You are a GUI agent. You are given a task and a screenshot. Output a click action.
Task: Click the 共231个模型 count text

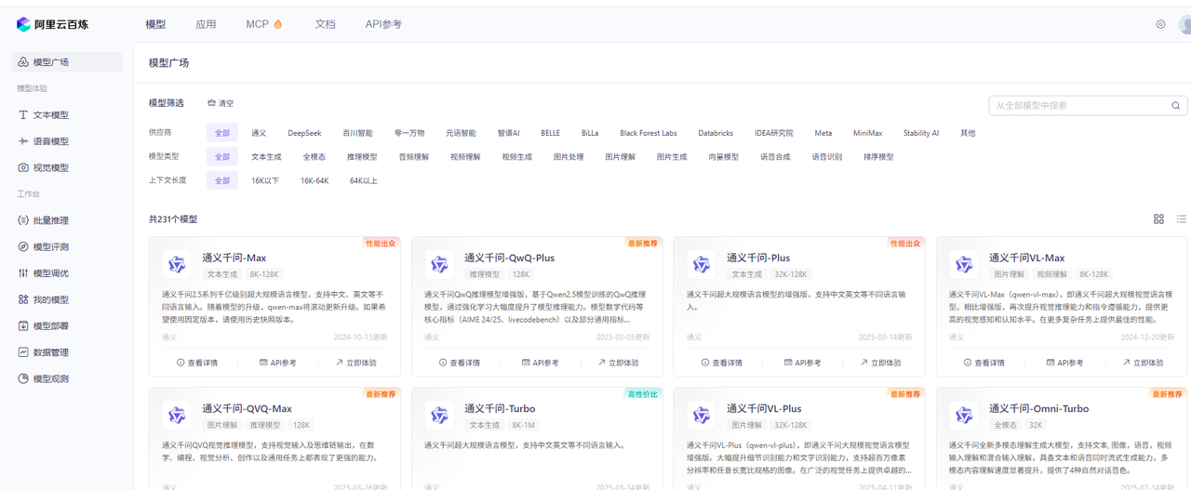coord(173,219)
